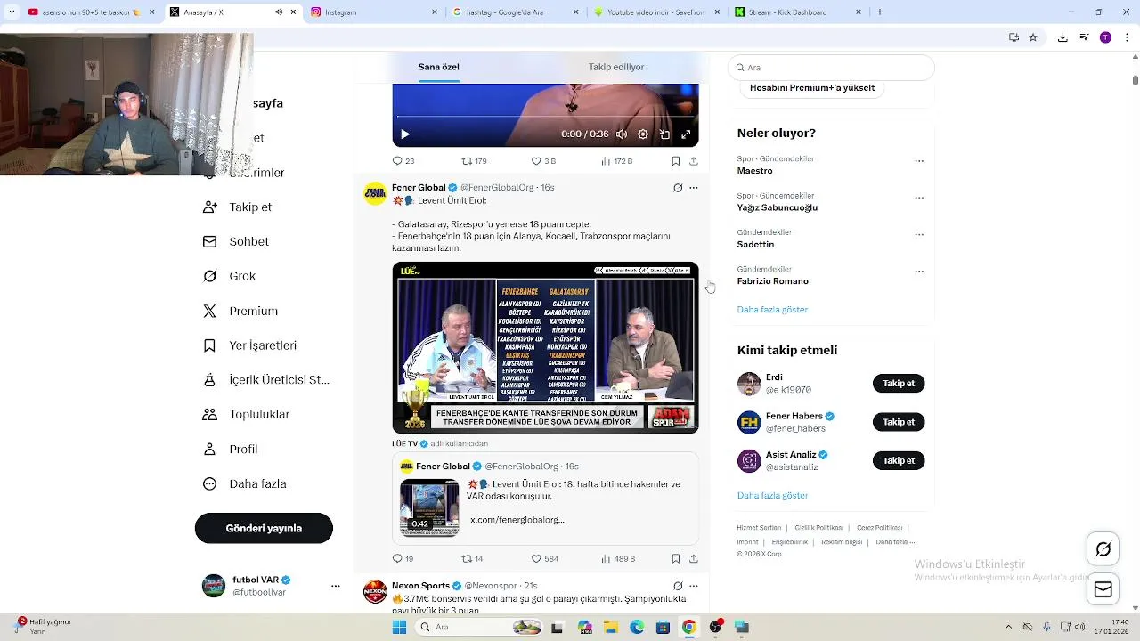View analytics showing 489 B views

tap(617, 559)
